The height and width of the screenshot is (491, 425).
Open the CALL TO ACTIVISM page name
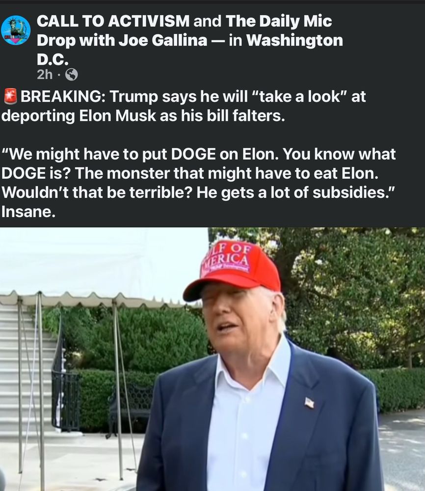coord(113,21)
